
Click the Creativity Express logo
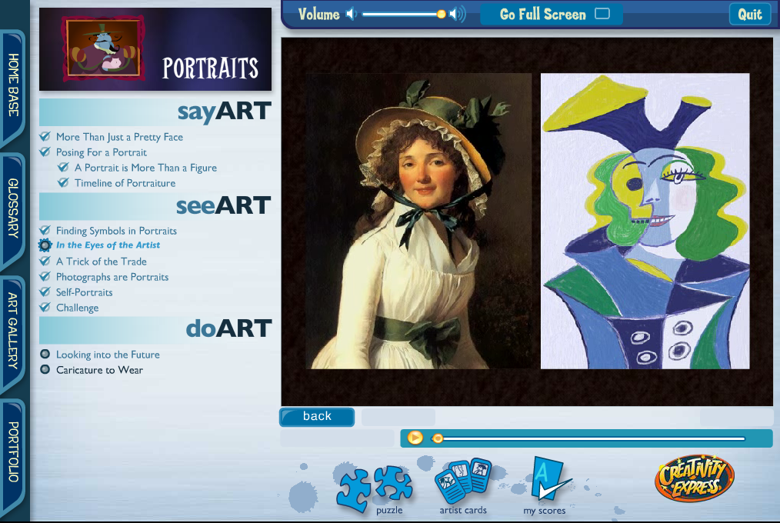[x=695, y=478]
